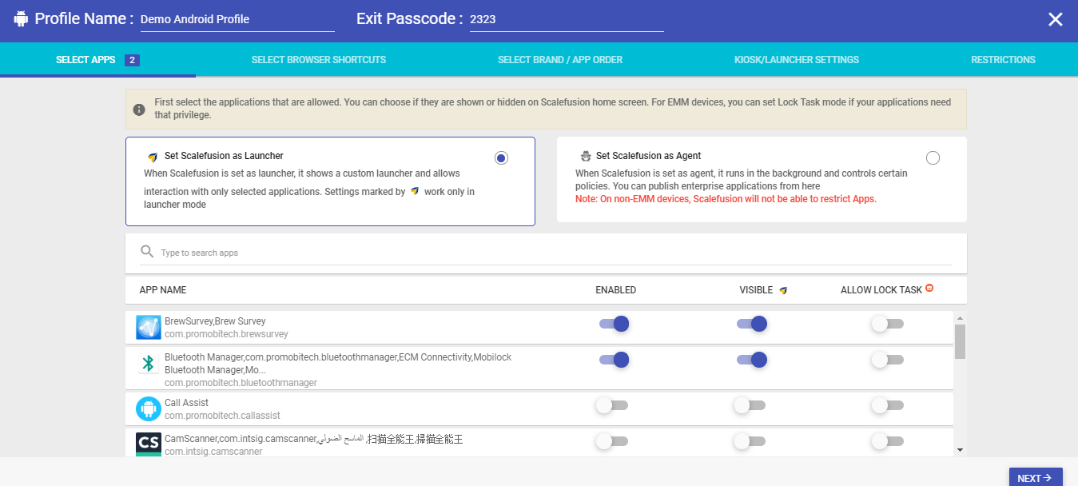Click the BrewSurvey app icon
The height and width of the screenshot is (486, 1078).
[x=149, y=328]
